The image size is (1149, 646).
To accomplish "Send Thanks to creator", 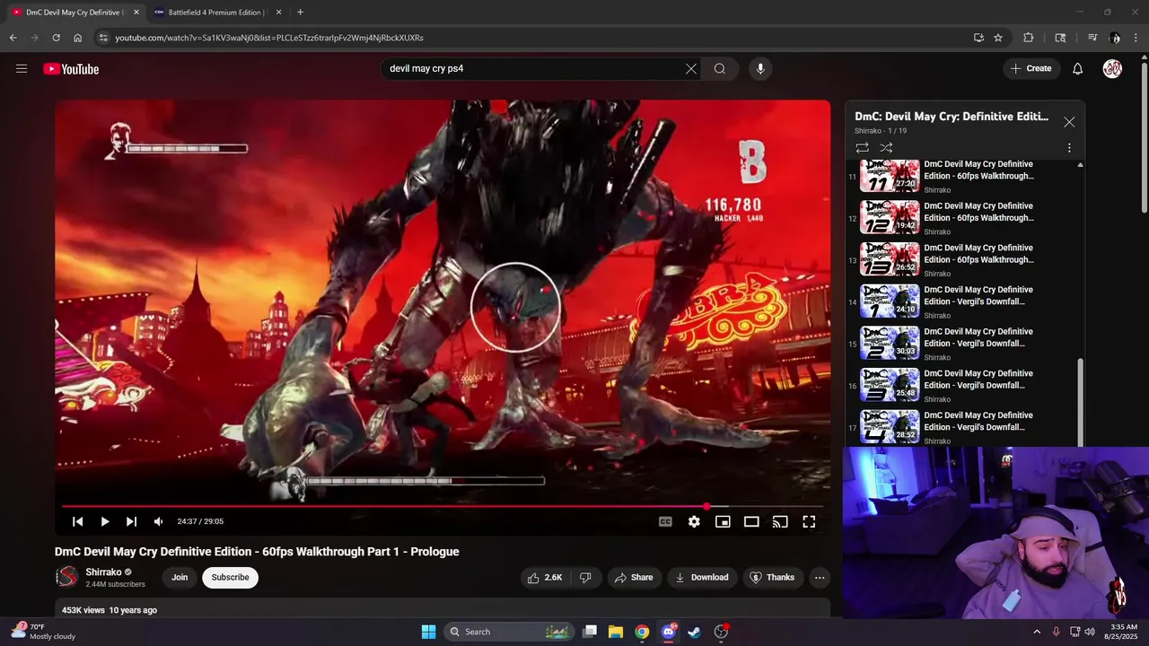I will (772, 578).
